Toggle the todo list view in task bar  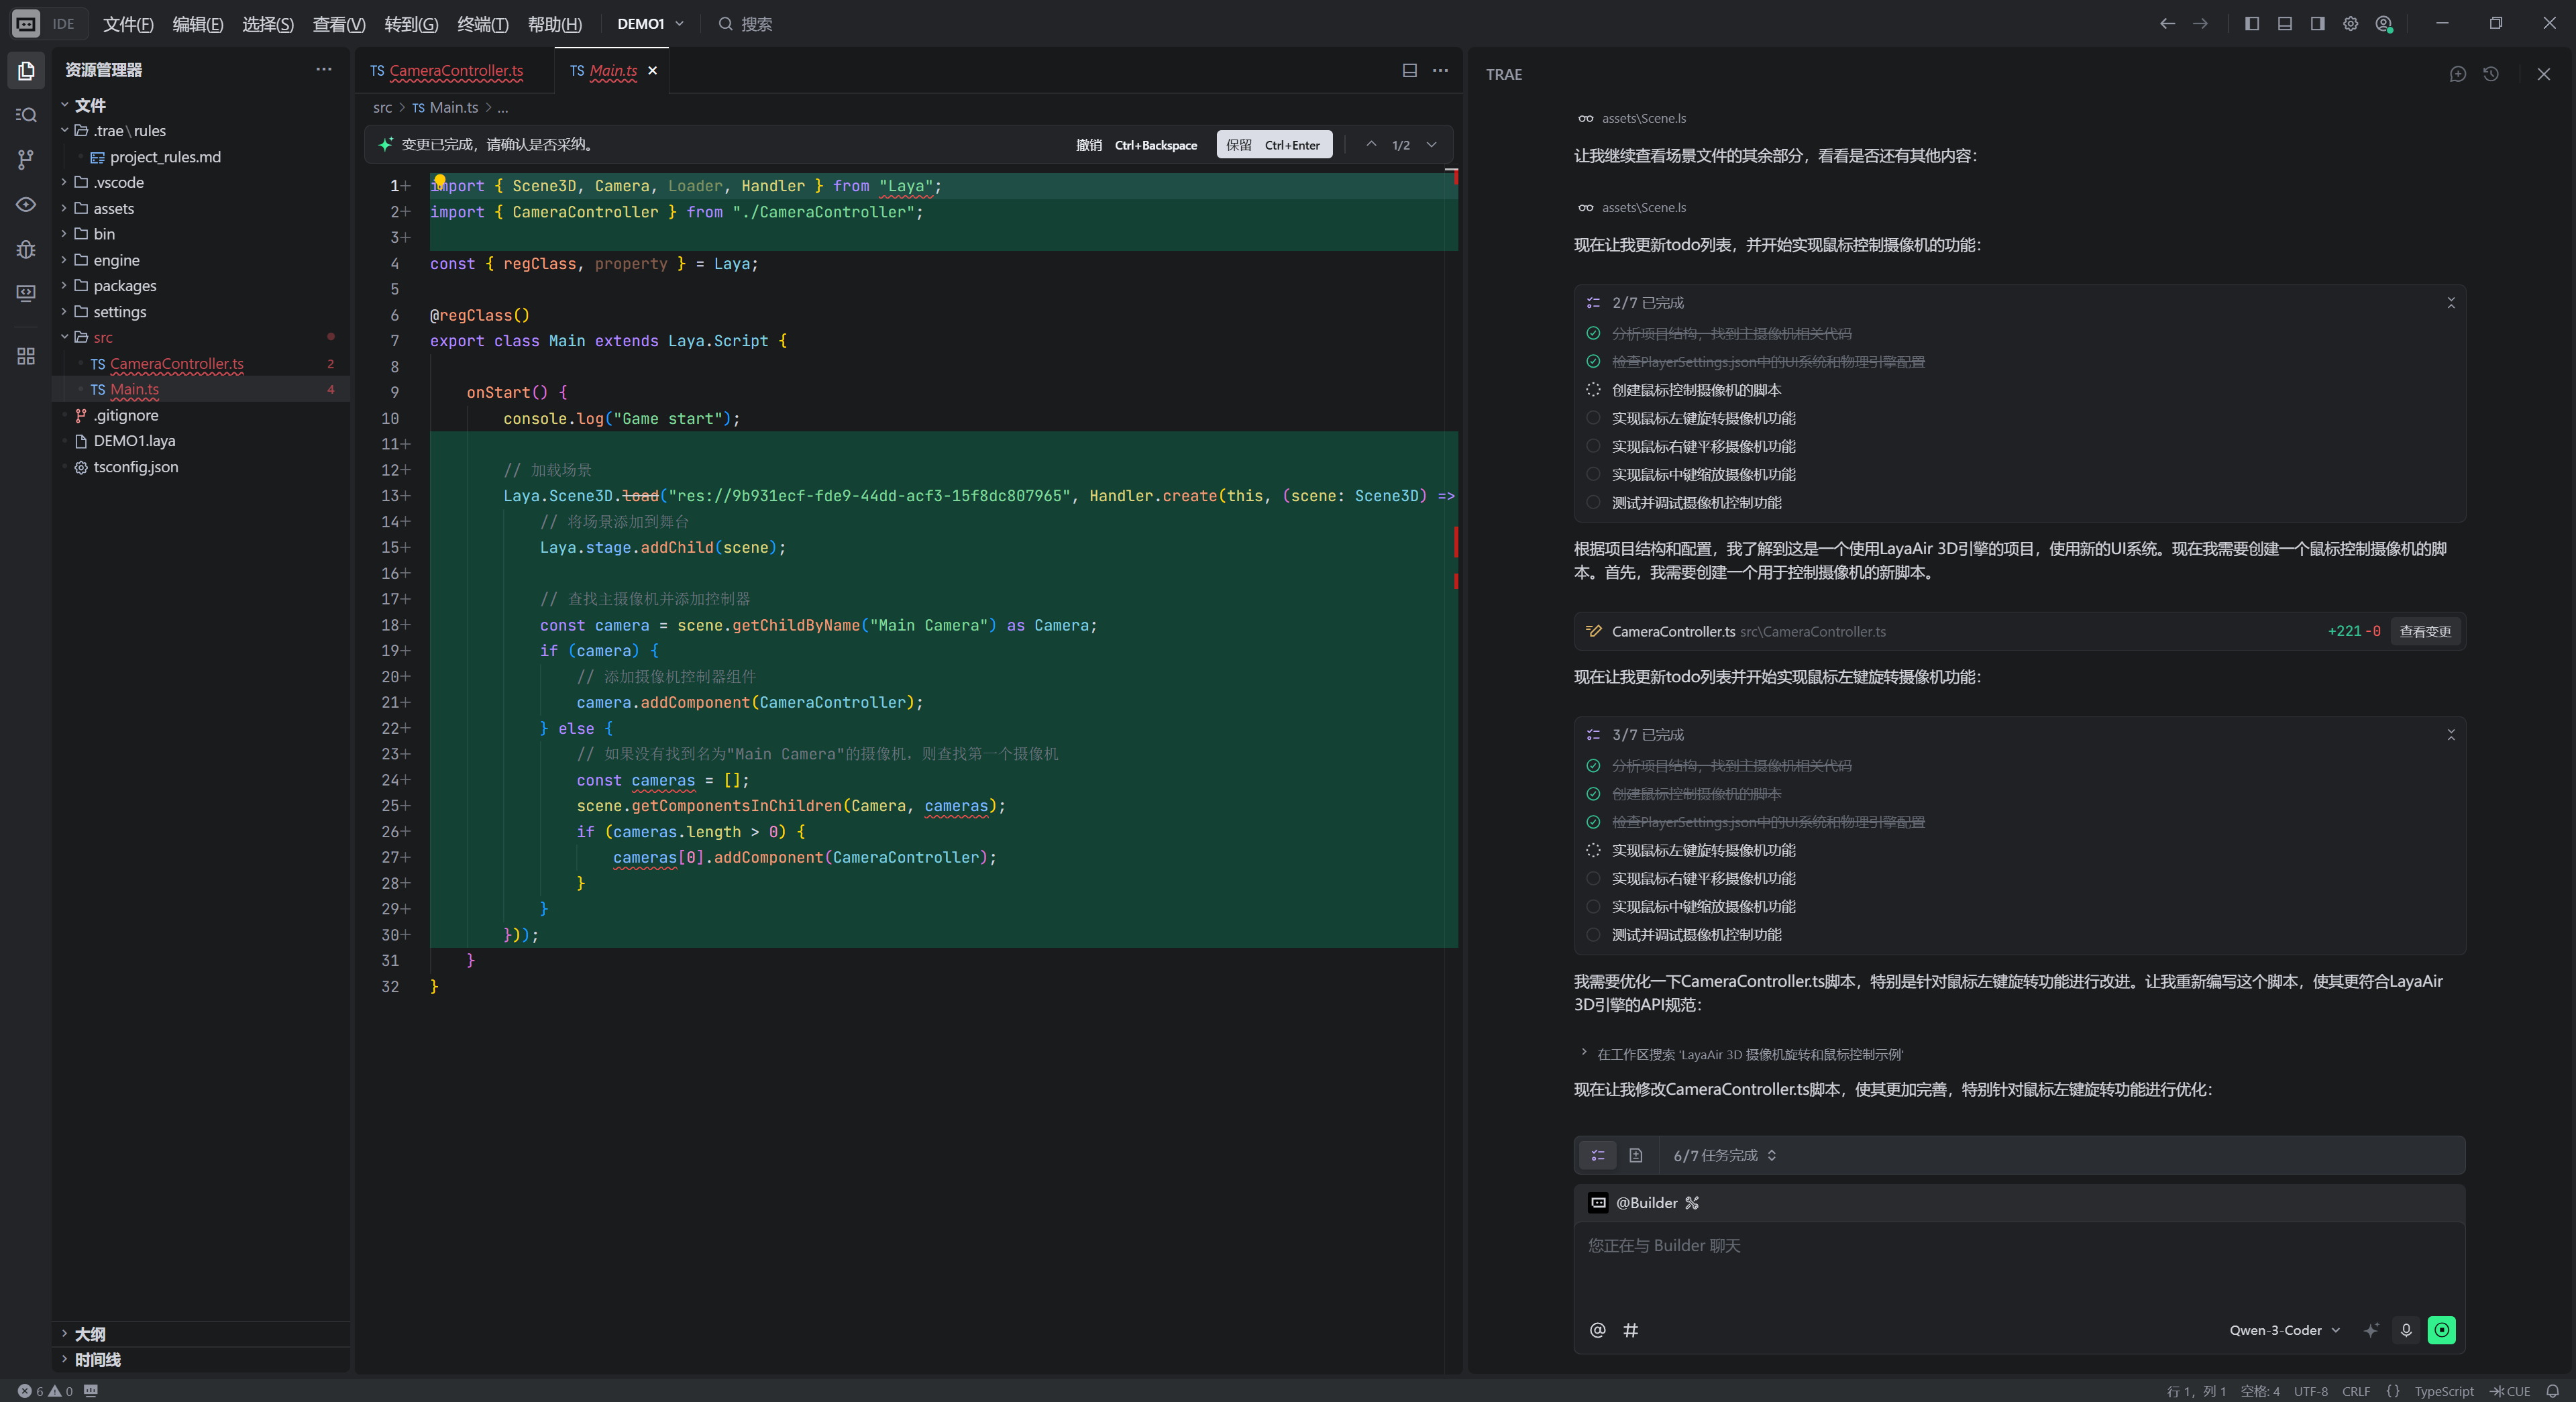(1597, 1155)
